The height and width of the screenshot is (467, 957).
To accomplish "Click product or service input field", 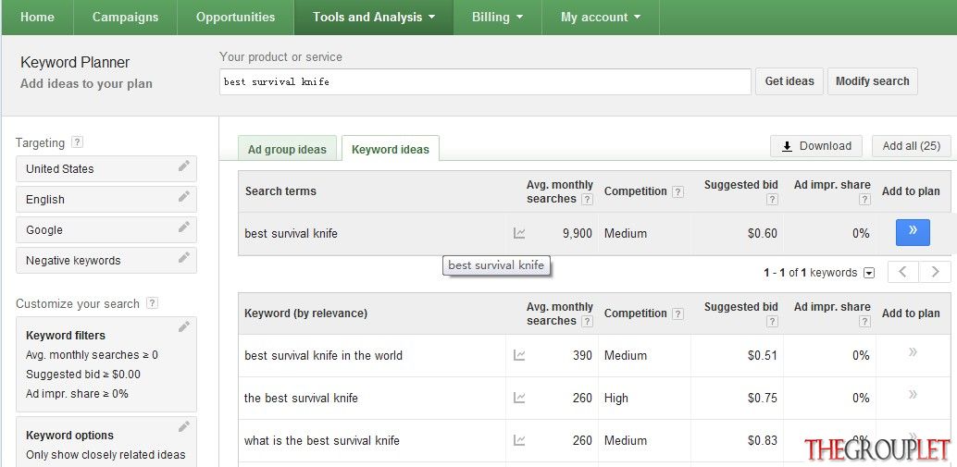I will [x=485, y=81].
